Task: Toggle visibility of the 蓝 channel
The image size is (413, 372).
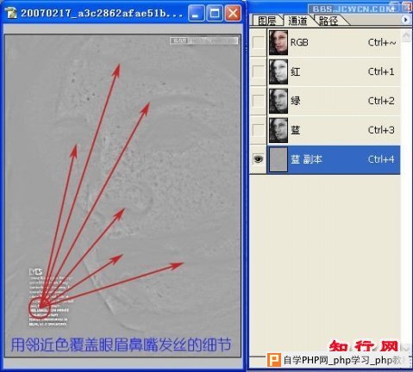Action: point(258,130)
